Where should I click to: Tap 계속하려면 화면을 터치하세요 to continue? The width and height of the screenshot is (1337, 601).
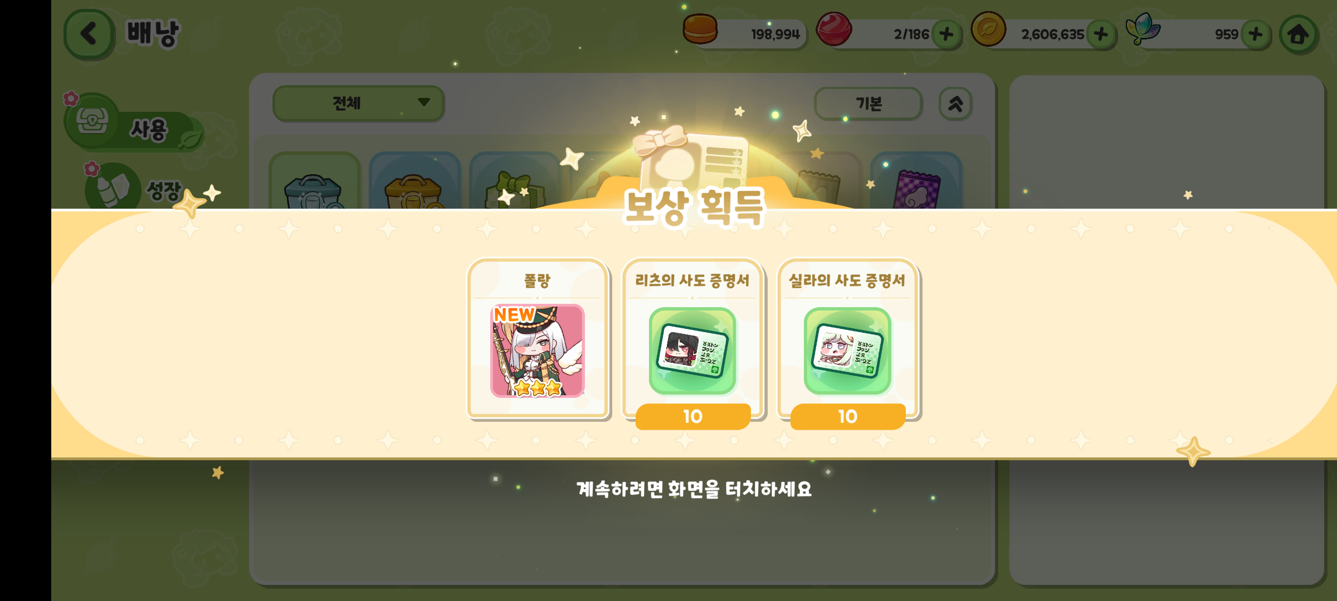694,490
